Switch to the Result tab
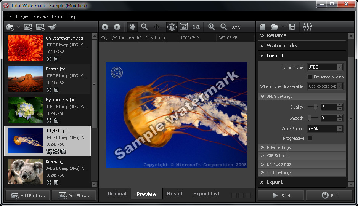 coord(175,194)
